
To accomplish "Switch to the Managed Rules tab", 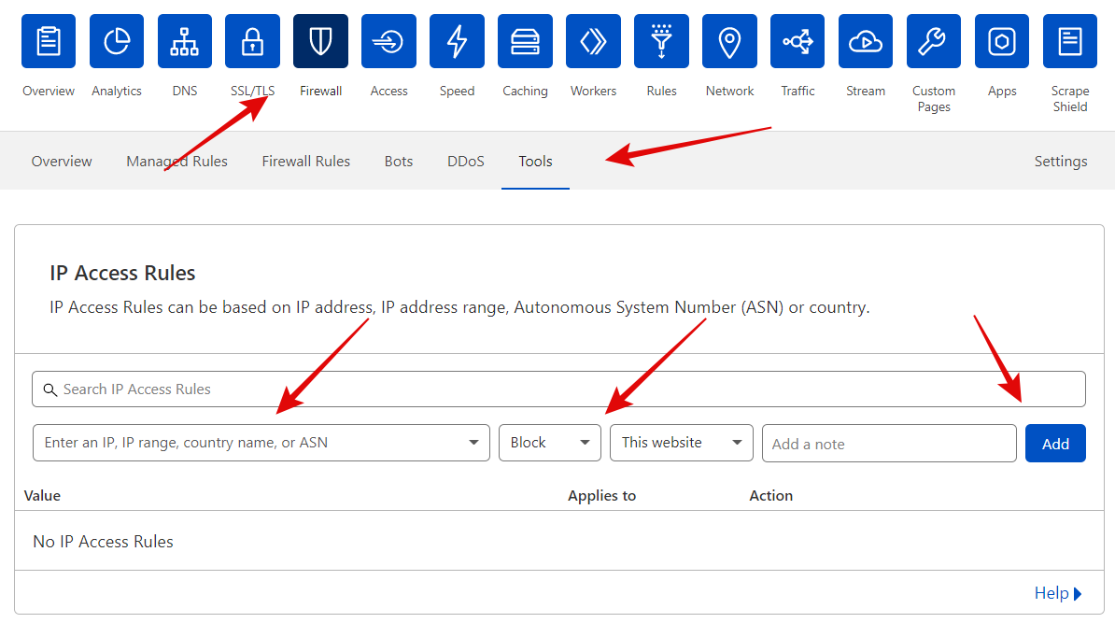I will 177,162.
